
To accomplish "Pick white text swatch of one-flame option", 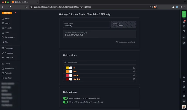I will pos(71,68).
